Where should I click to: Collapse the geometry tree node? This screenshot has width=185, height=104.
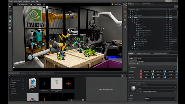134,23
